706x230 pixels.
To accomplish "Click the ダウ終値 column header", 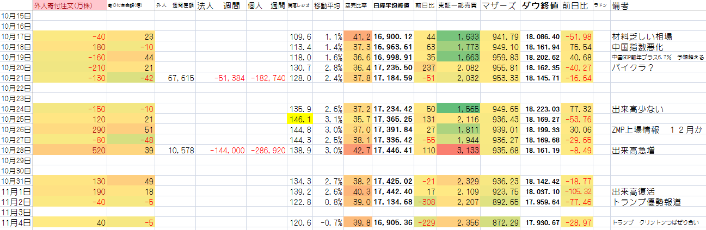I will 539,6.
